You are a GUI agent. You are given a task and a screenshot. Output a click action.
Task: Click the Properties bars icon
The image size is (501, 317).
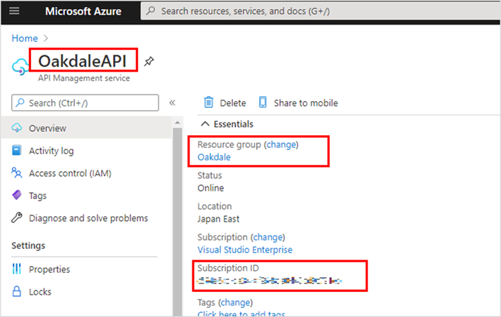tap(17, 269)
